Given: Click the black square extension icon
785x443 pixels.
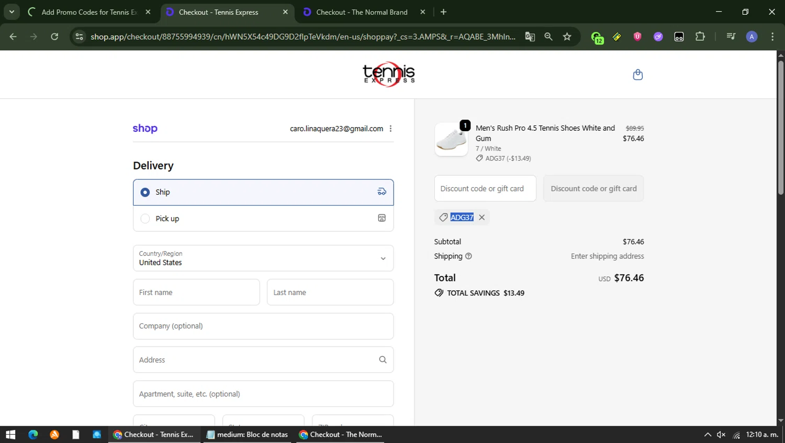Looking at the screenshot, I should coord(679,37).
